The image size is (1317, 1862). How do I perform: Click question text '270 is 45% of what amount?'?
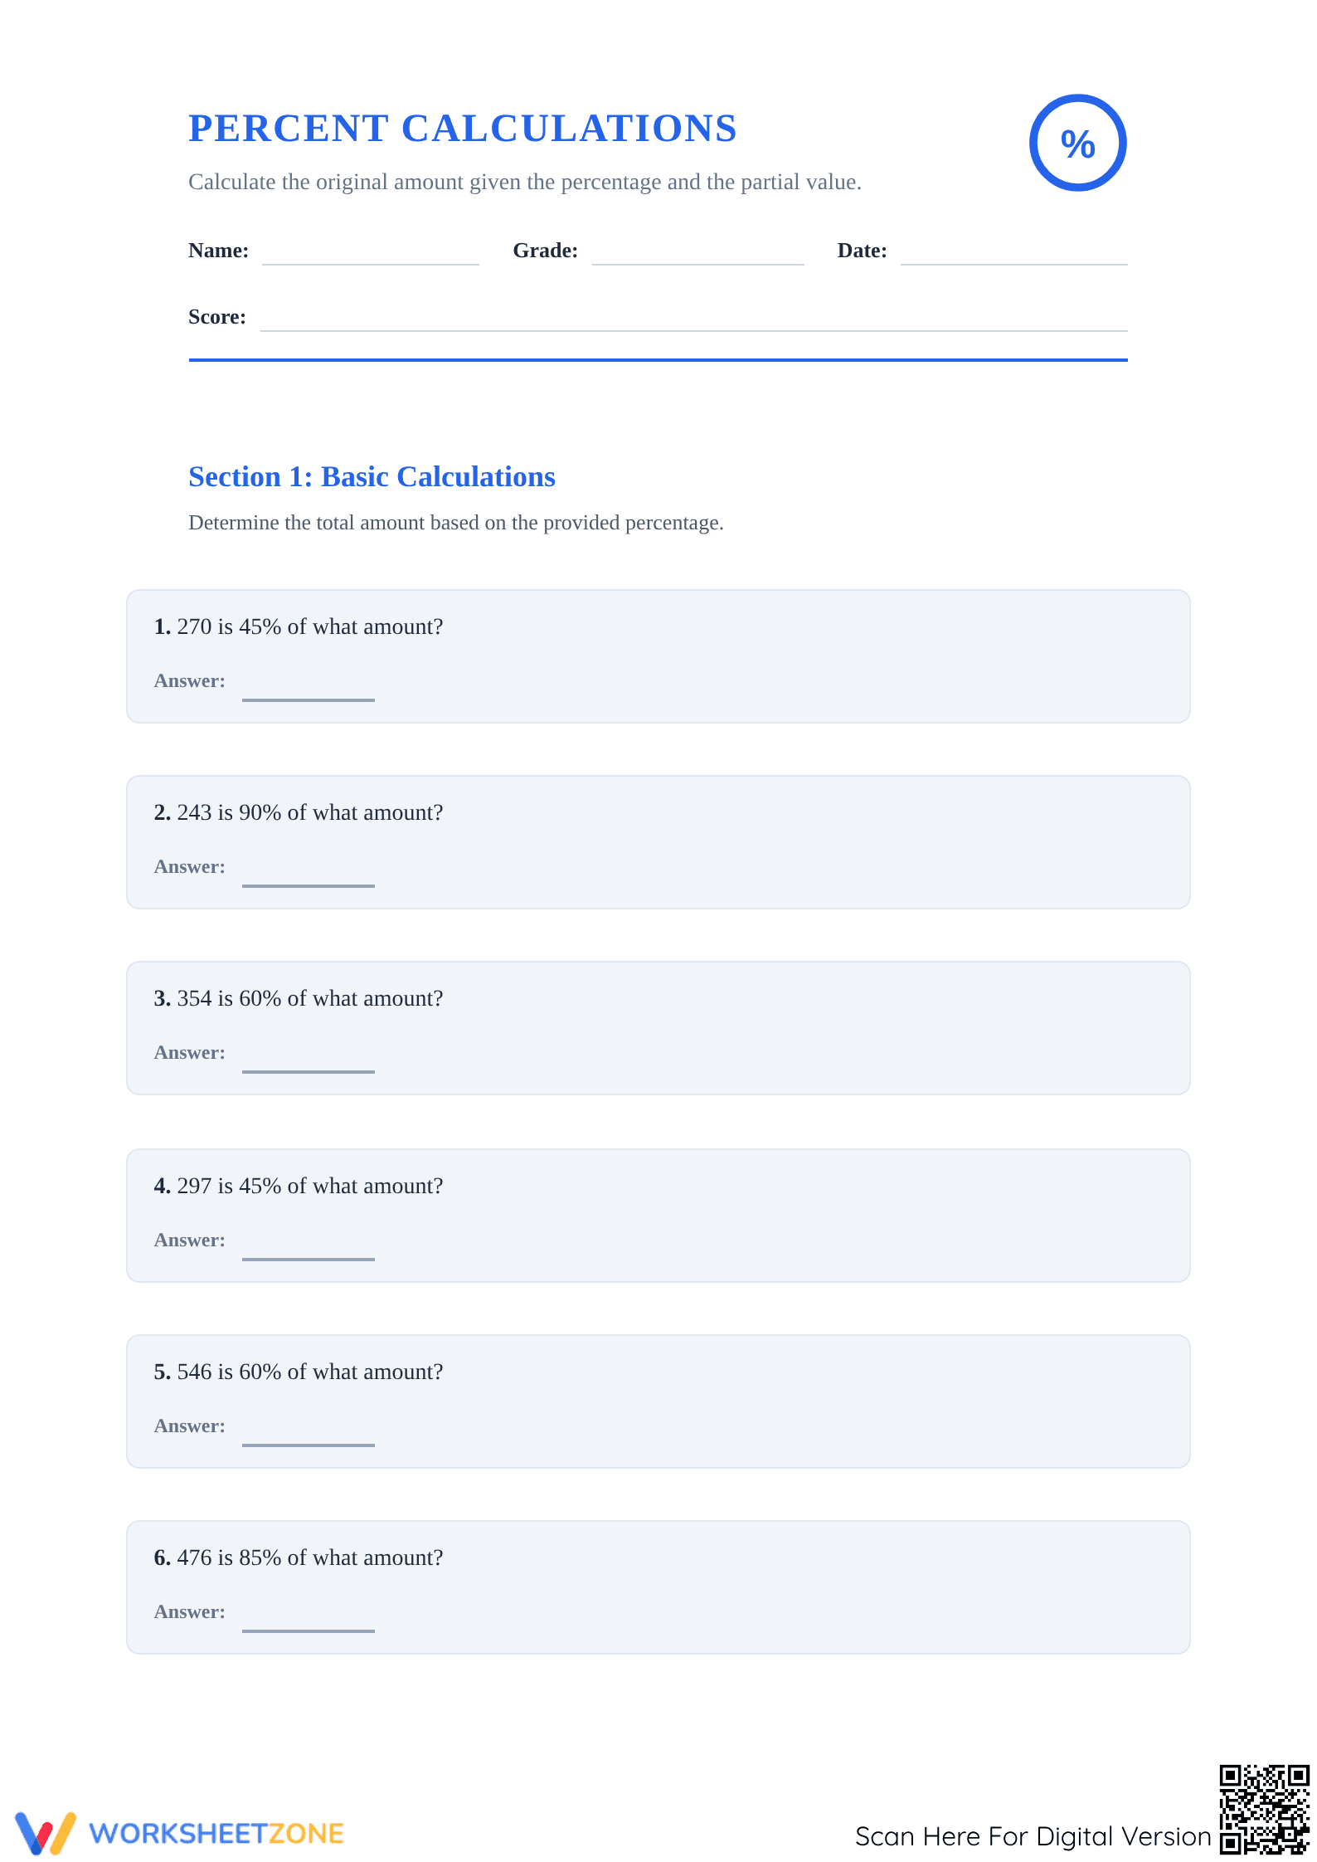310,626
